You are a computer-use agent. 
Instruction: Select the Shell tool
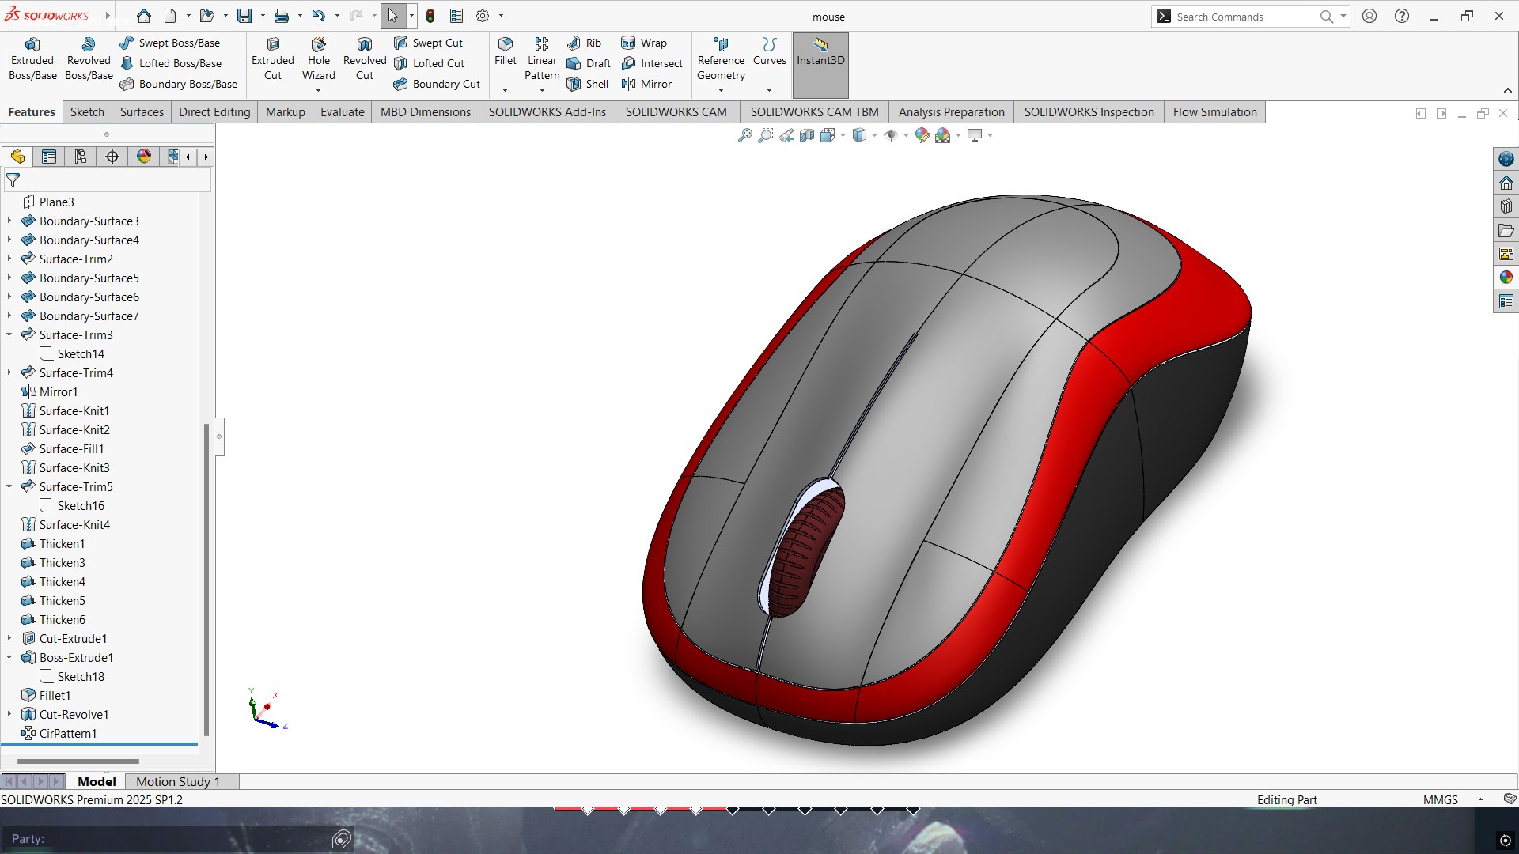click(x=587, y=84)
